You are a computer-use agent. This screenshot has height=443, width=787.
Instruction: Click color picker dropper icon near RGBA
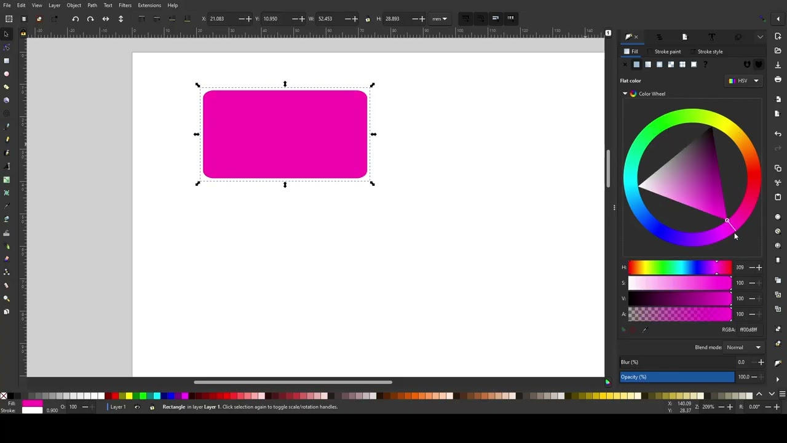[645, 330]
